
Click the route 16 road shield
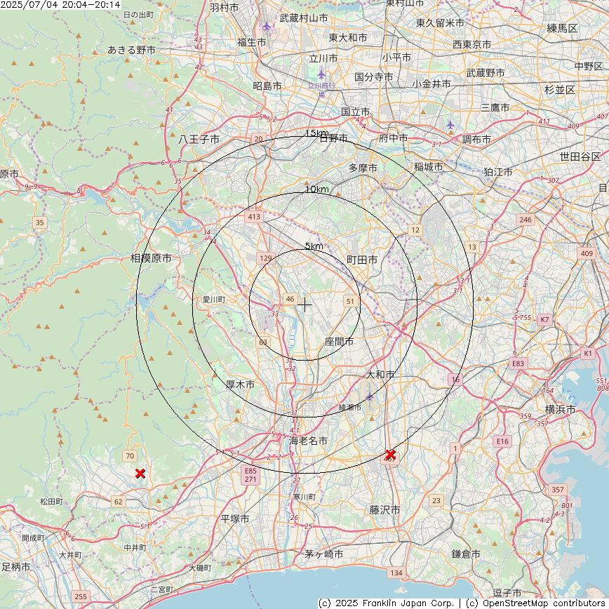pyautogui.click(x=455, y=380)
